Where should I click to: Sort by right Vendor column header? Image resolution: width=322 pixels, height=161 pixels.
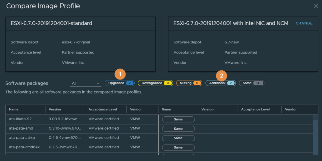click(291, 109)
